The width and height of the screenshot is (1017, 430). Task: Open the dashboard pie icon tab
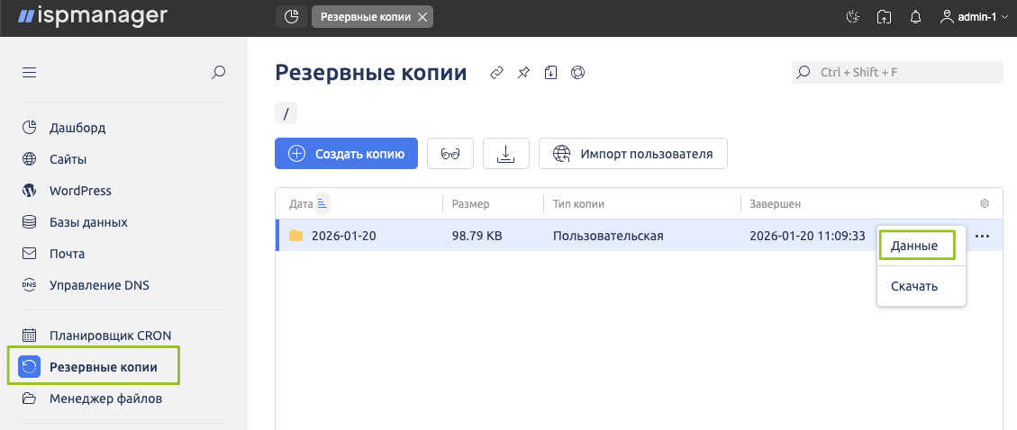tap(291, 16)
